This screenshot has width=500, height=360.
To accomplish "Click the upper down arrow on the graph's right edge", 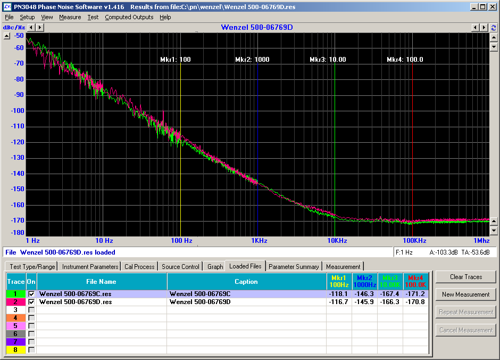I will pyautogui.click(x=494, y=47).
